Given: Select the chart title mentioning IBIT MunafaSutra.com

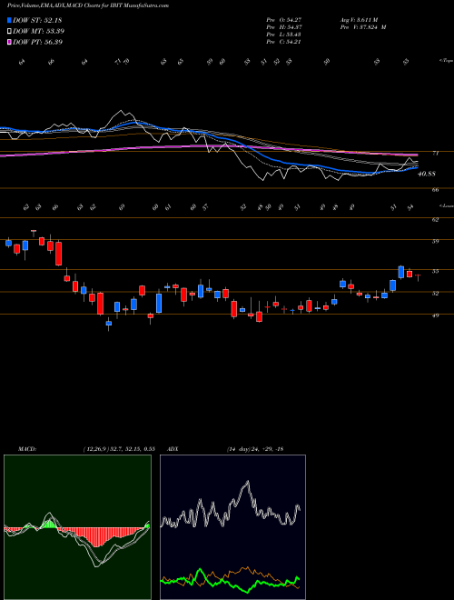Looking at the screenshot, I should pos(88,6).
